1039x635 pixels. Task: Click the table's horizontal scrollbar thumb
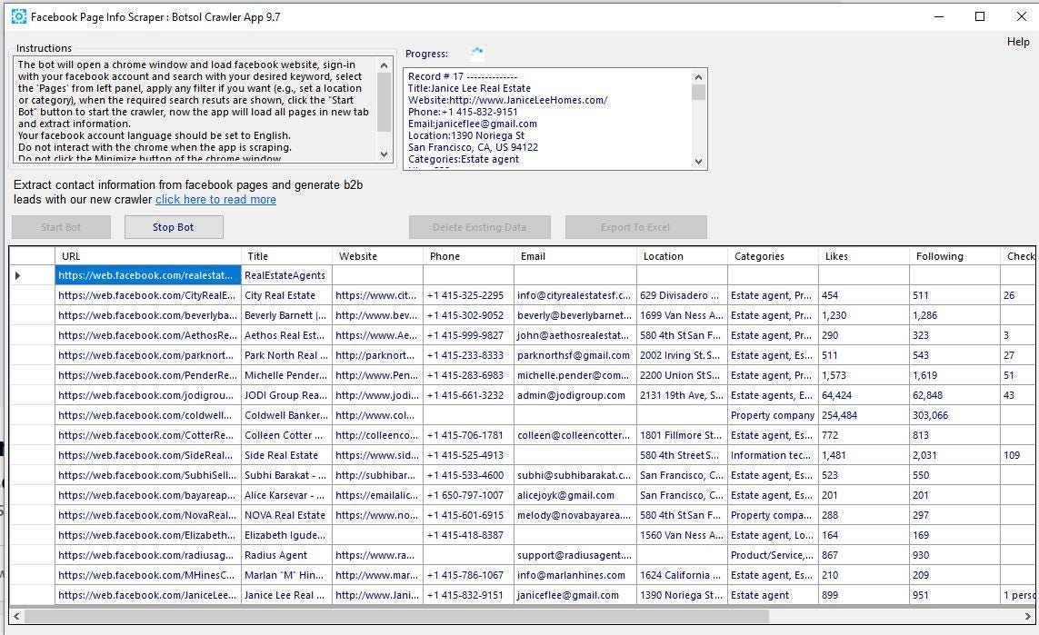click(397, 616)
